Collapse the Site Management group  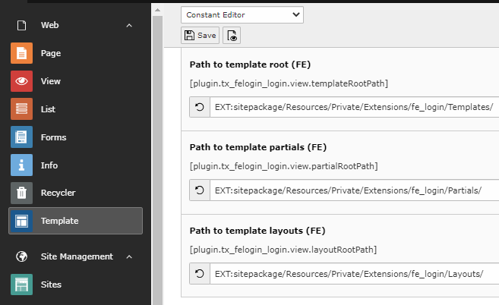(x=129, y=256)
